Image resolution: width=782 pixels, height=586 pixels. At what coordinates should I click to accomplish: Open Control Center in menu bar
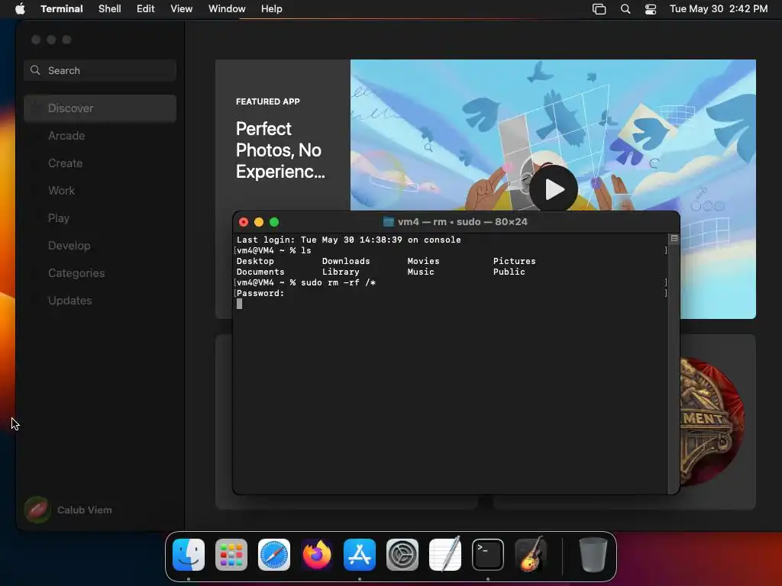(651, 9)
